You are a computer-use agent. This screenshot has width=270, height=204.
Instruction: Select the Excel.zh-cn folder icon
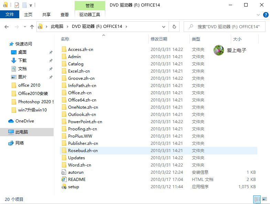64,71
